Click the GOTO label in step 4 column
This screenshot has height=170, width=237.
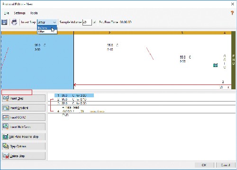point(225,61)
